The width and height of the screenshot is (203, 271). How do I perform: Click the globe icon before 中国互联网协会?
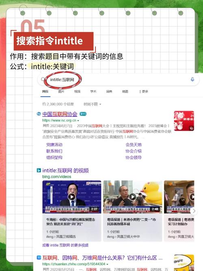(x=39, y=114)
